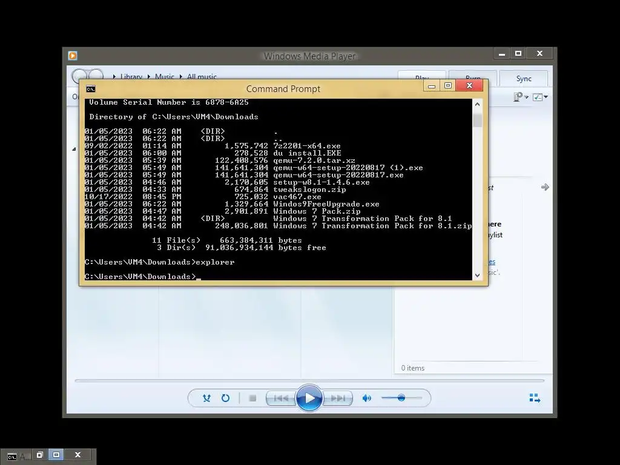Start playback with the big Play button
This screenshot has height=465, width=620.
(309, 398)
